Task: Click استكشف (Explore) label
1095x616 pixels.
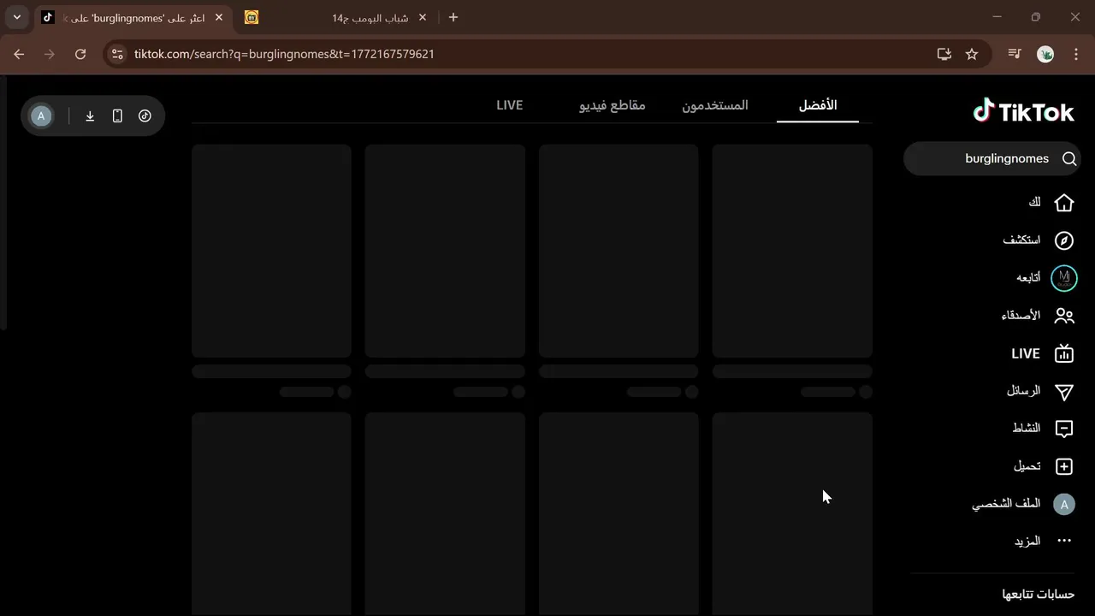Action: 1021,240
